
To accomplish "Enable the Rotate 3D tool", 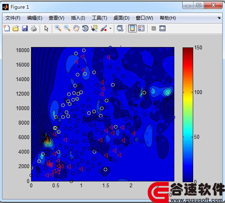I will [85, 28].
